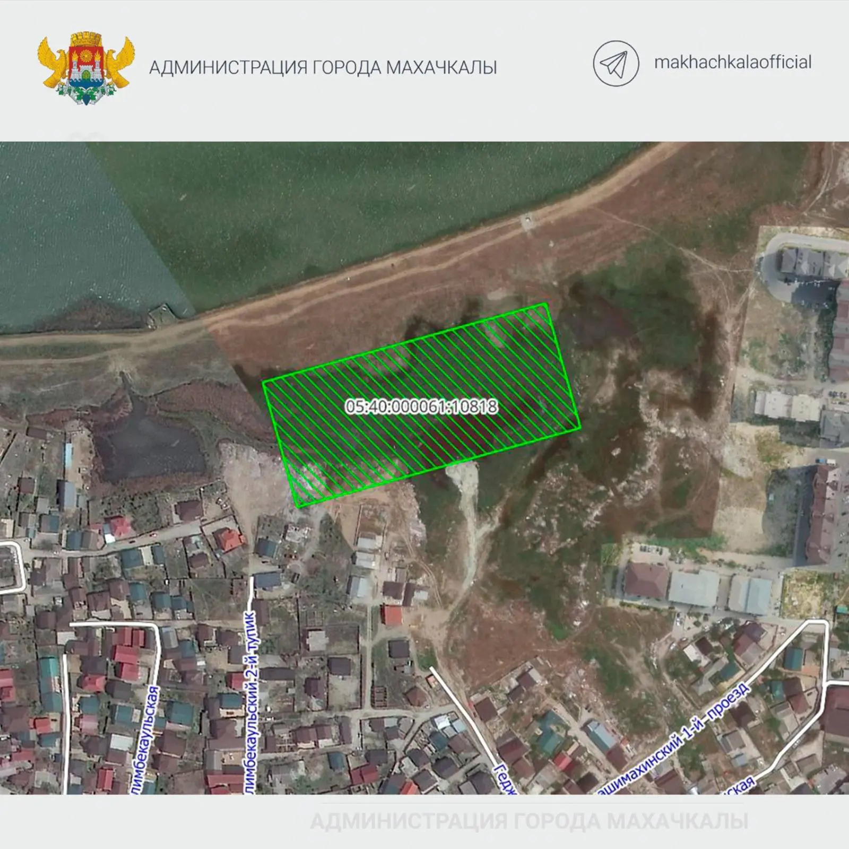
Task: Select the cadastral number label 05:40:000061:10818
Action: point(422,406)
